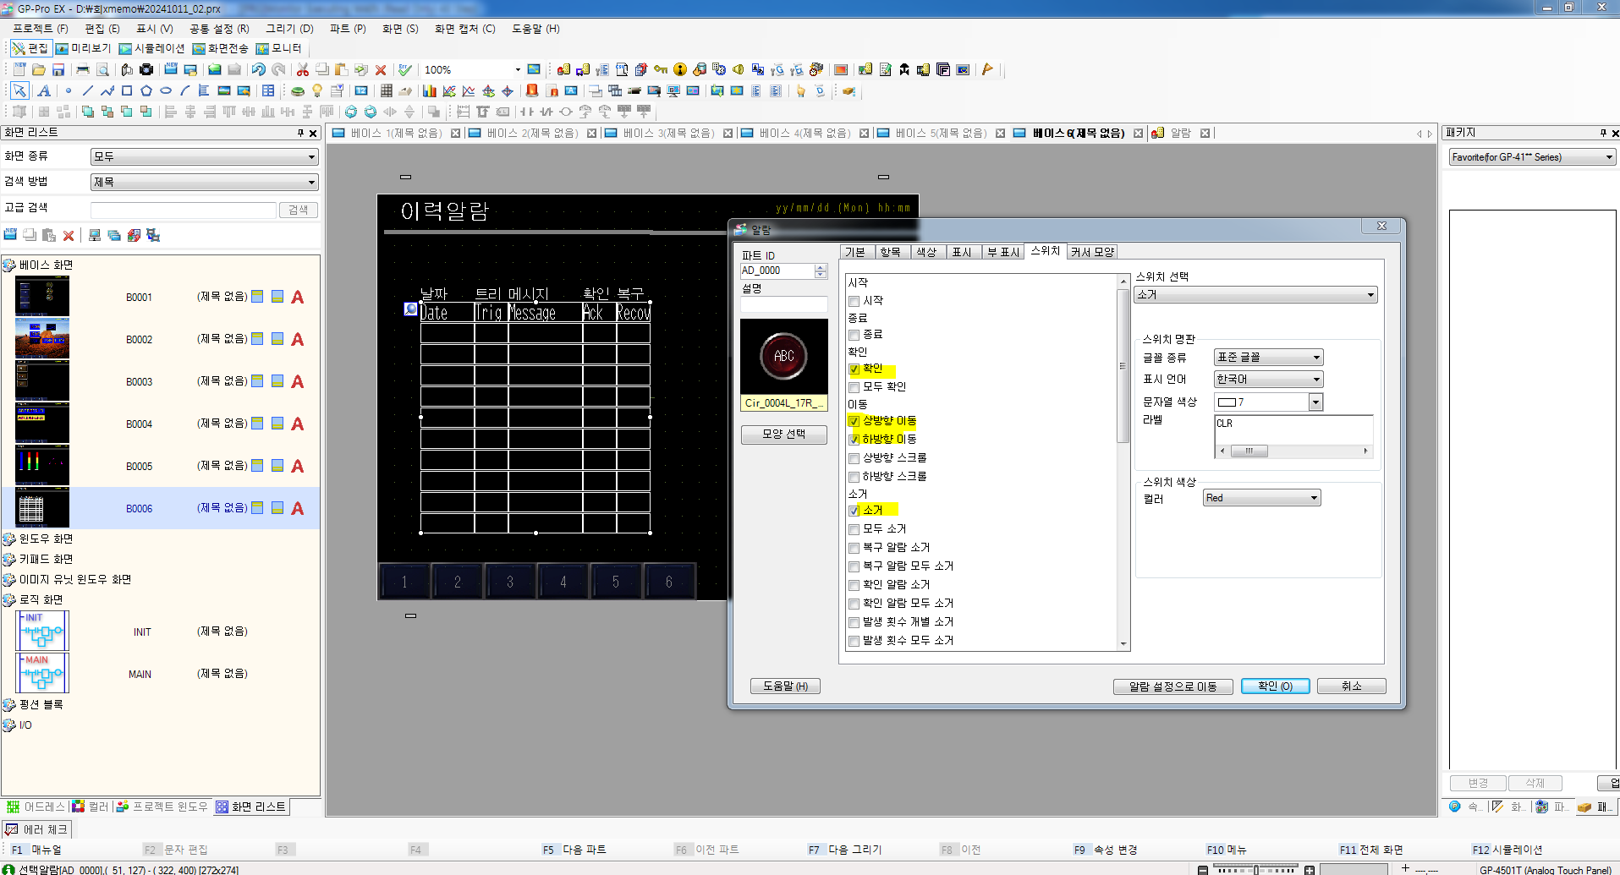The width and height of the screenshot is (1620, 875).
Task: Select the straight Line drawing tool
Action: tap(88, 90)
